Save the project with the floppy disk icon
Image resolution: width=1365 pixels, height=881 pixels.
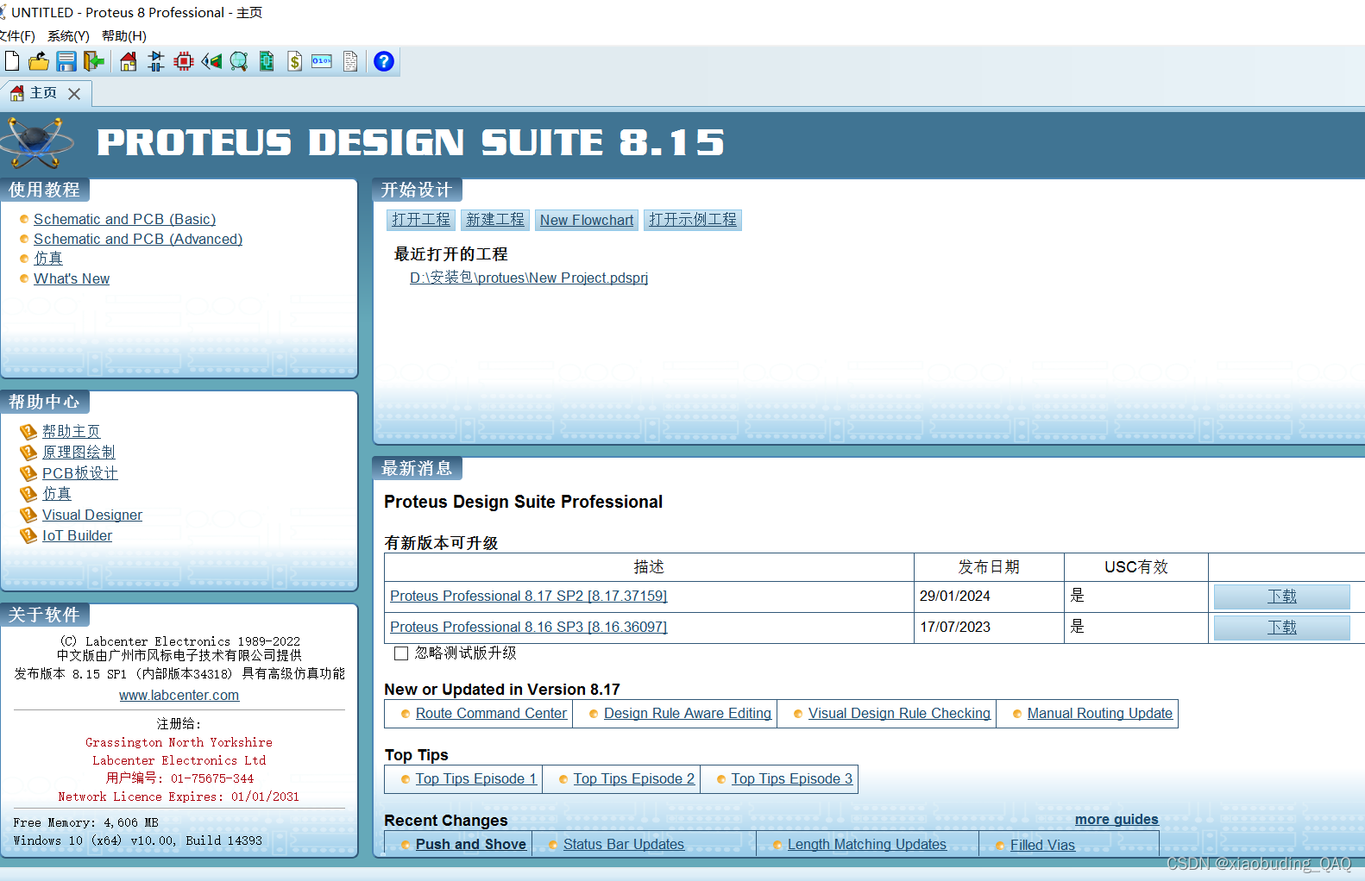[66, 61]
